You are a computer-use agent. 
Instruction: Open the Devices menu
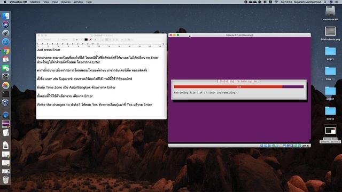tap(66, 2)
